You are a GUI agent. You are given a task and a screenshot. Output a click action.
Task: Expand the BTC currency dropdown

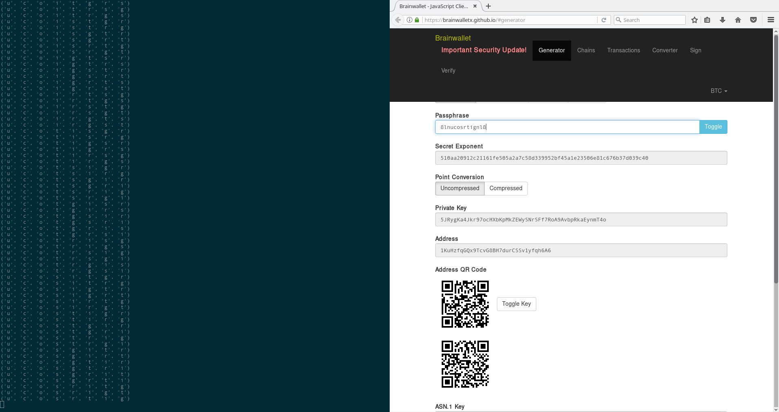click(x=719, y=91)
